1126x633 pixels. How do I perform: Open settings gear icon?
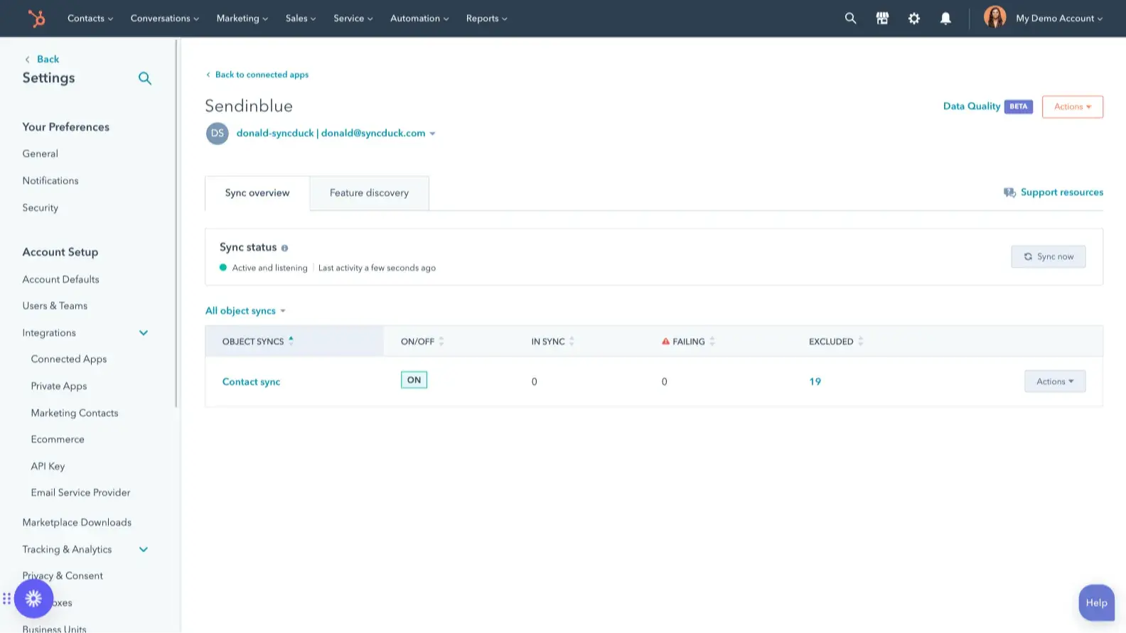914,18
